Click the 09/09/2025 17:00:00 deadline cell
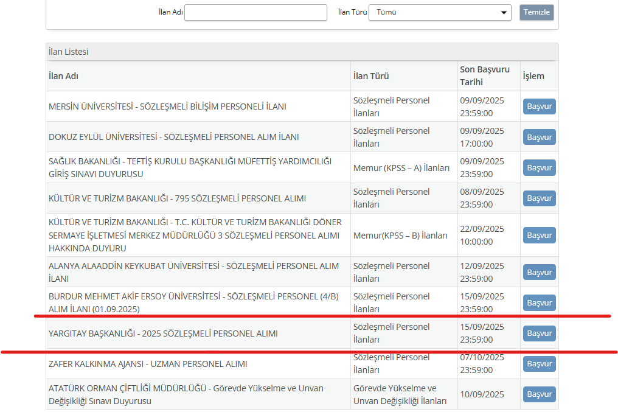This screenshot has width=618, height=412. pyautogui.click(x=488, y=137)
